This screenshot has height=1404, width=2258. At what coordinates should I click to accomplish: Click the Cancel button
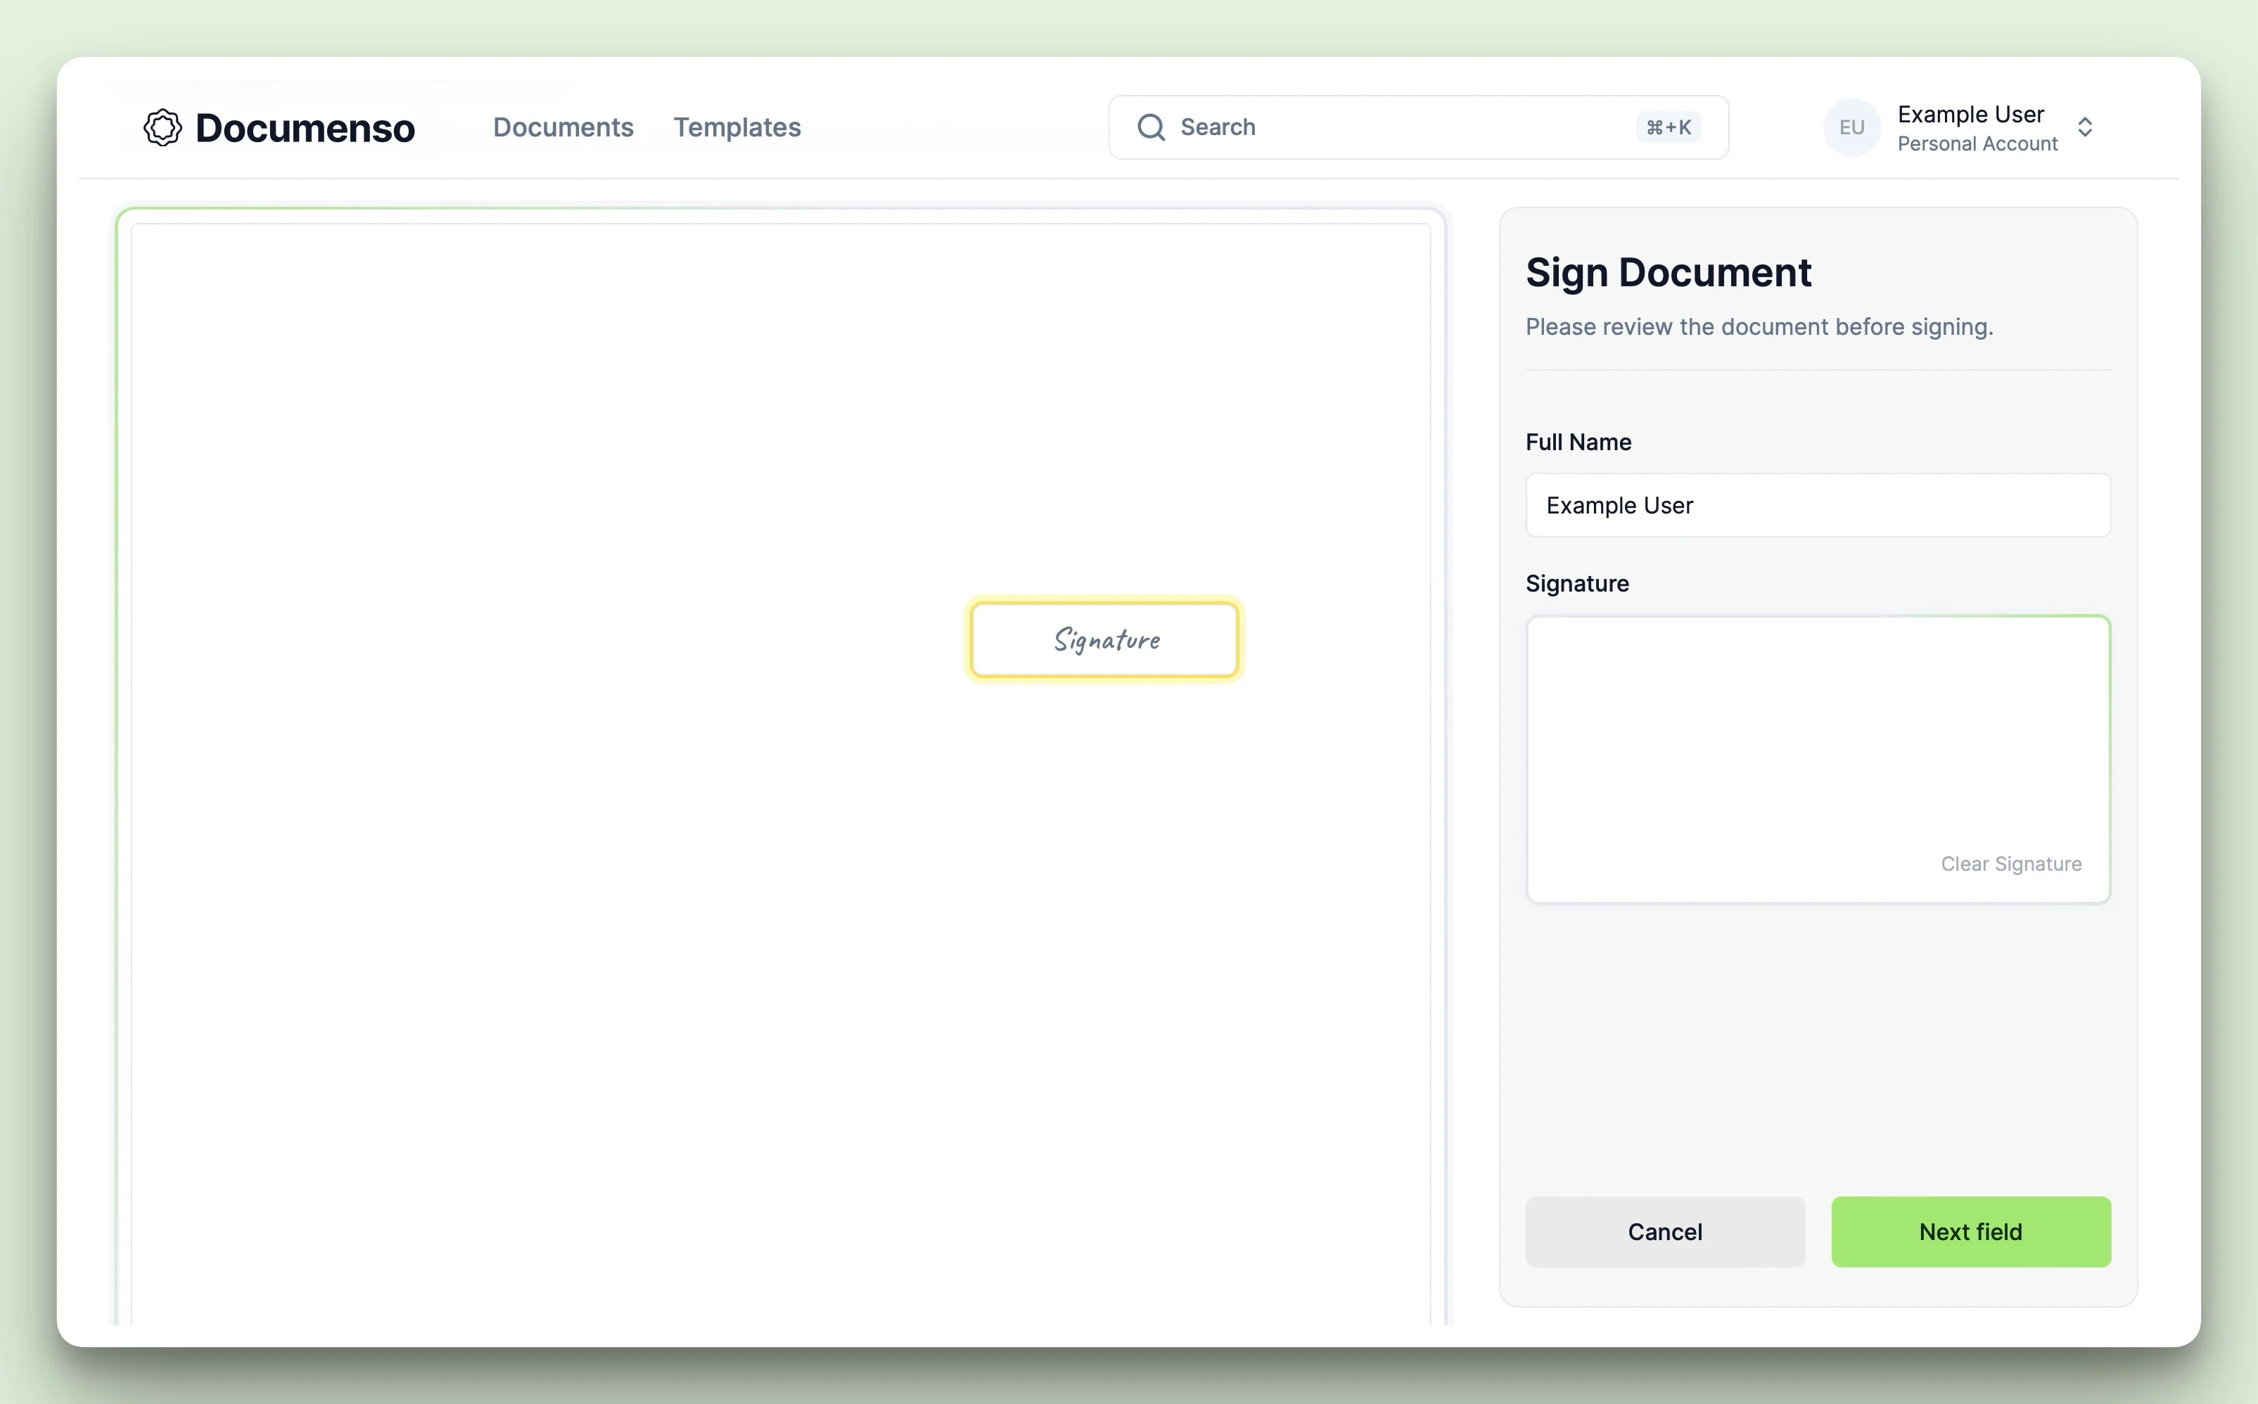pyautogui.click(x=1664, y=1231)
